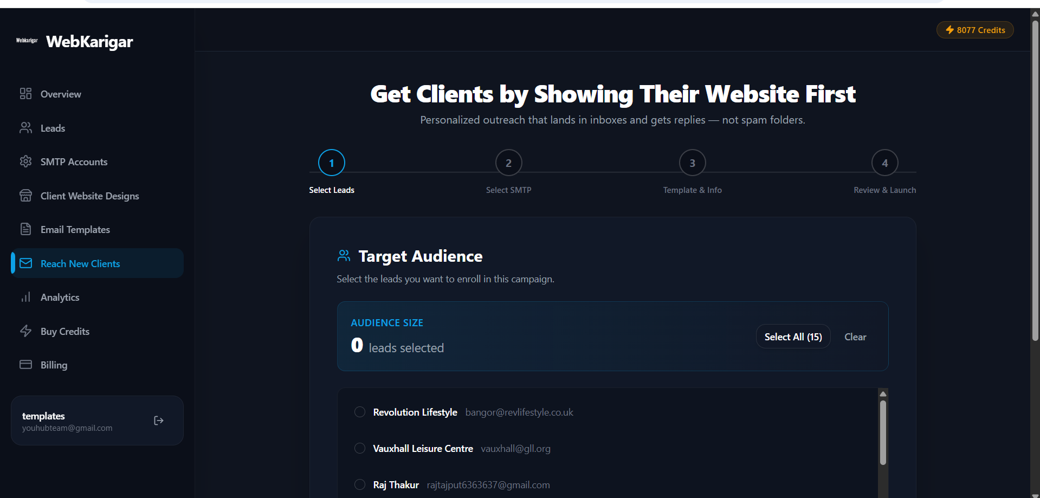Click the Target Audience people icon
This screenshot has width=1040, height=498.
[x=344, y=256]
